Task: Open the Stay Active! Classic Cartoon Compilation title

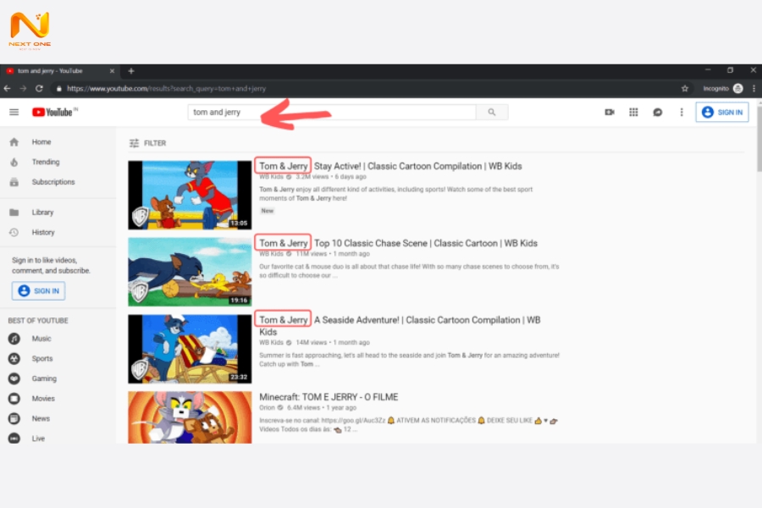Action: (x=390, y=166)
